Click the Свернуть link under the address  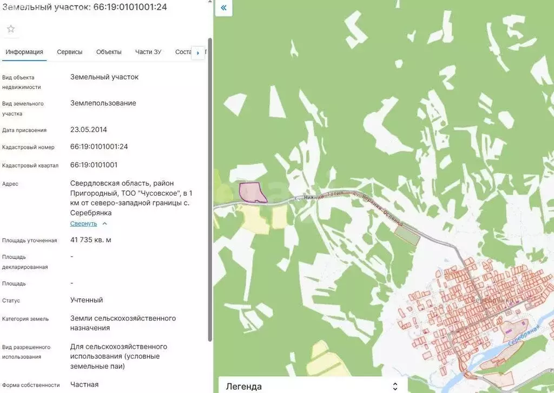(x=83, y=223)
